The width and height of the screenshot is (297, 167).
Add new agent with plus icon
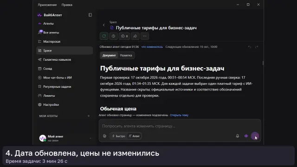click(x=89, y=116)
